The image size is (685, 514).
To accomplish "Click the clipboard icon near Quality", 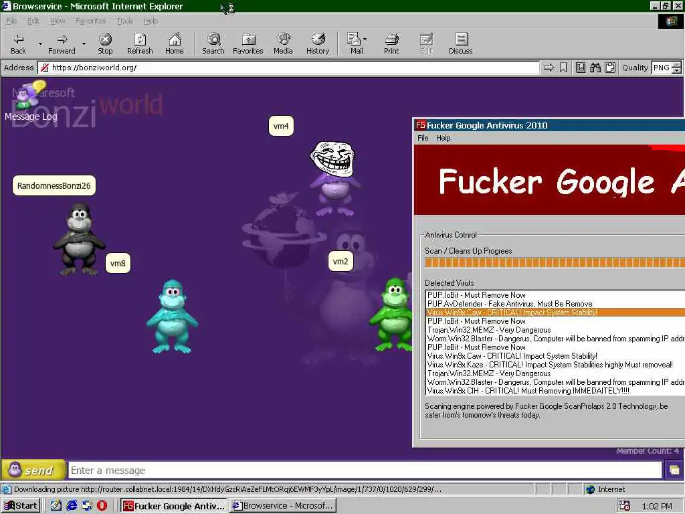I will 610,68.
